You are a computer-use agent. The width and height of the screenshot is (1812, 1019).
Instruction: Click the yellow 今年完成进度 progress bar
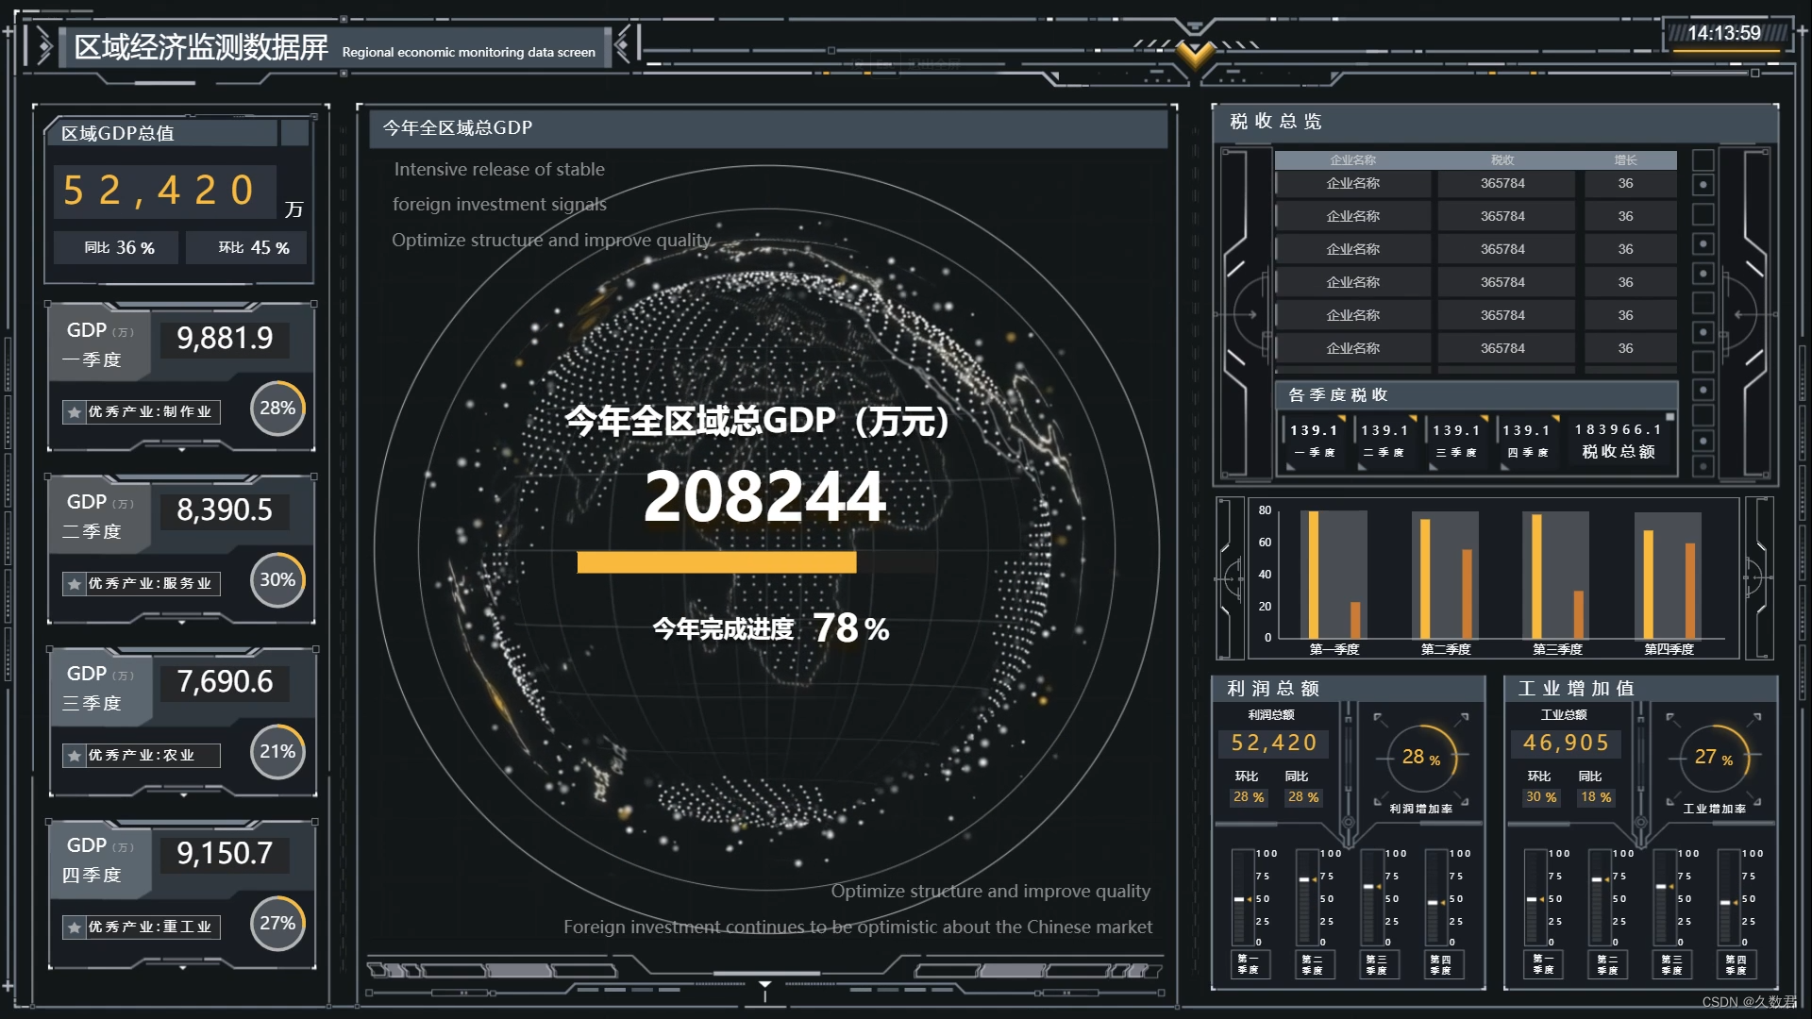click(x=716, y=562)
